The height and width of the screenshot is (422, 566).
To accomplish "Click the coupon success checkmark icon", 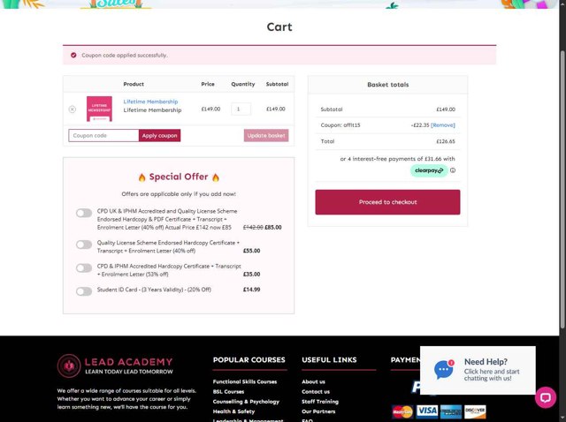I will (73, 55).
